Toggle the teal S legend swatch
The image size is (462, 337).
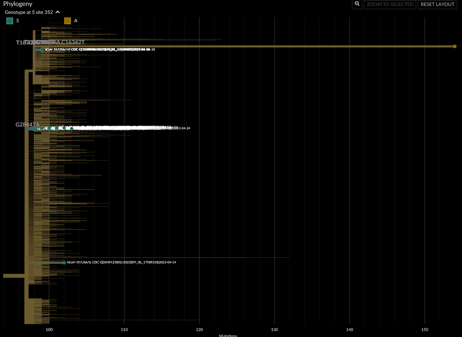coord(10,21)
